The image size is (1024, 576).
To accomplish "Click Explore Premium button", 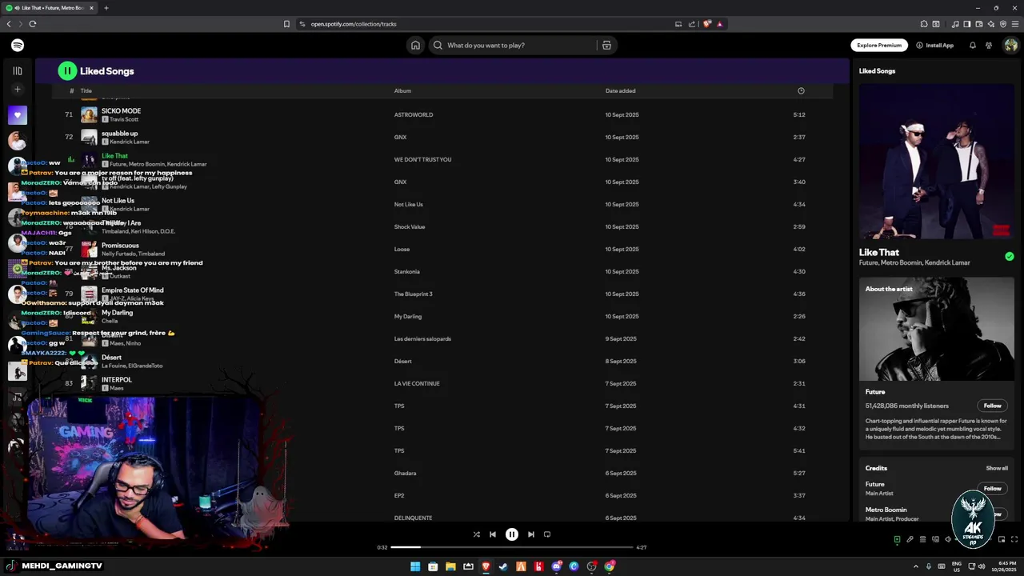I will [x=879, y=46].
